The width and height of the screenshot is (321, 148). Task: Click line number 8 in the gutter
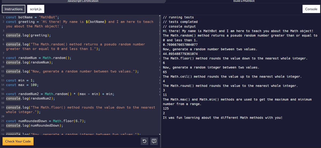3,58
